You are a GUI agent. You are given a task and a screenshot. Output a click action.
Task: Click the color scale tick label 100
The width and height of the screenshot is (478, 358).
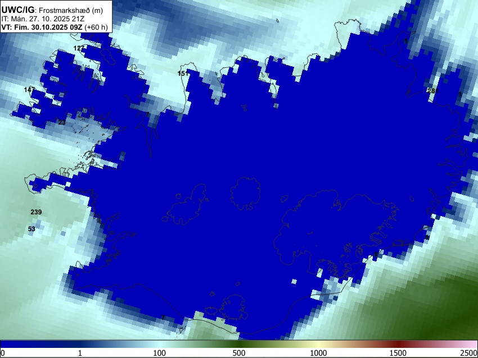tap(160, 353)
